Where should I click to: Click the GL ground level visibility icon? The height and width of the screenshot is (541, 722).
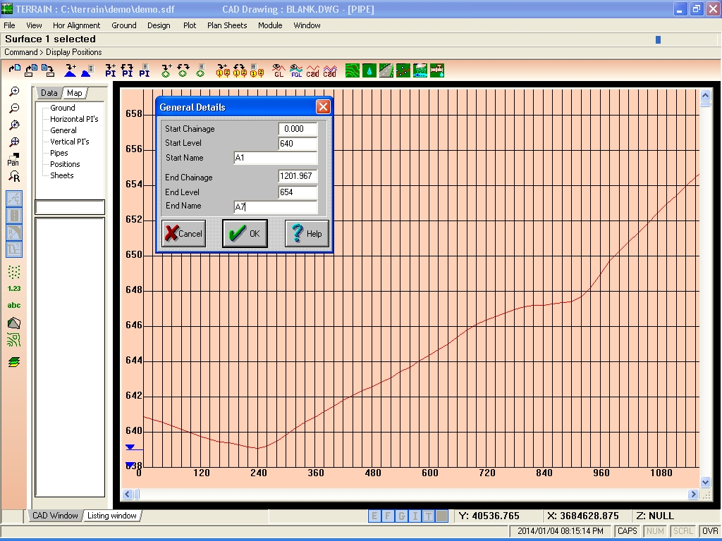[x=279, y=70]
